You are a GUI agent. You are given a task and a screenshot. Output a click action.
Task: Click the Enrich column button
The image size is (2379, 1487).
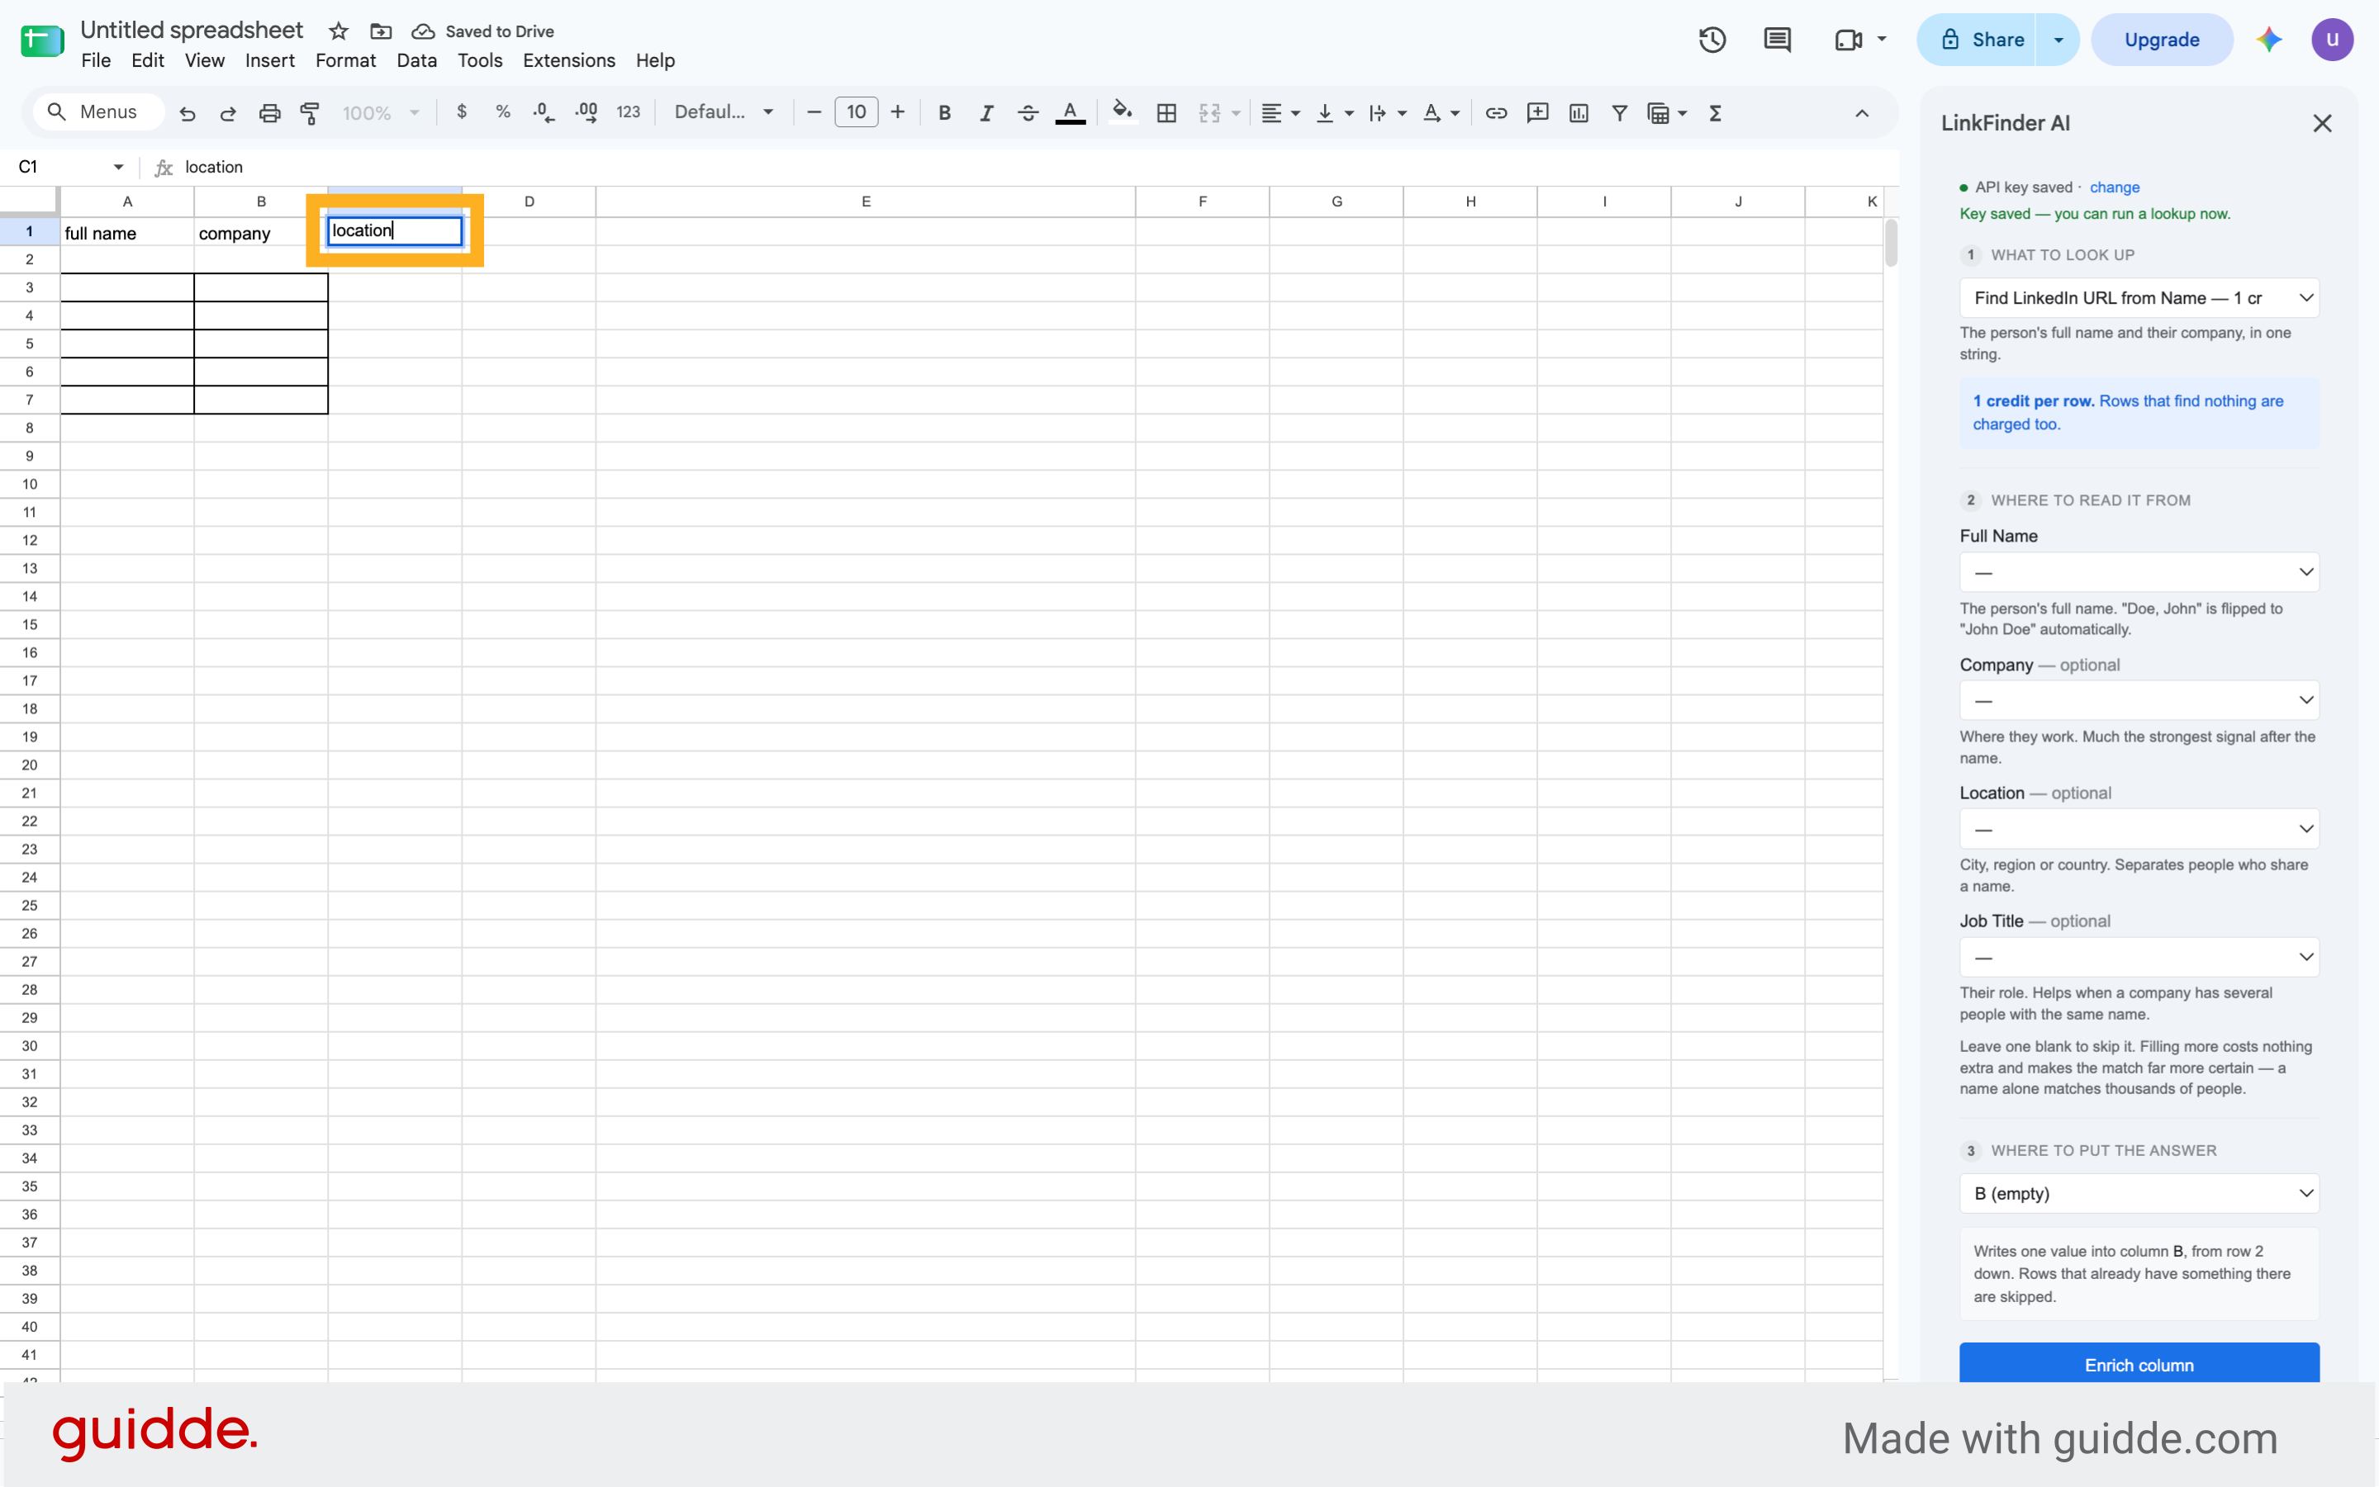(2139, 1364)
